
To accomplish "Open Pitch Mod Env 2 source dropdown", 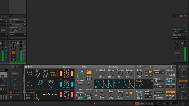I will tap(29, 95).
